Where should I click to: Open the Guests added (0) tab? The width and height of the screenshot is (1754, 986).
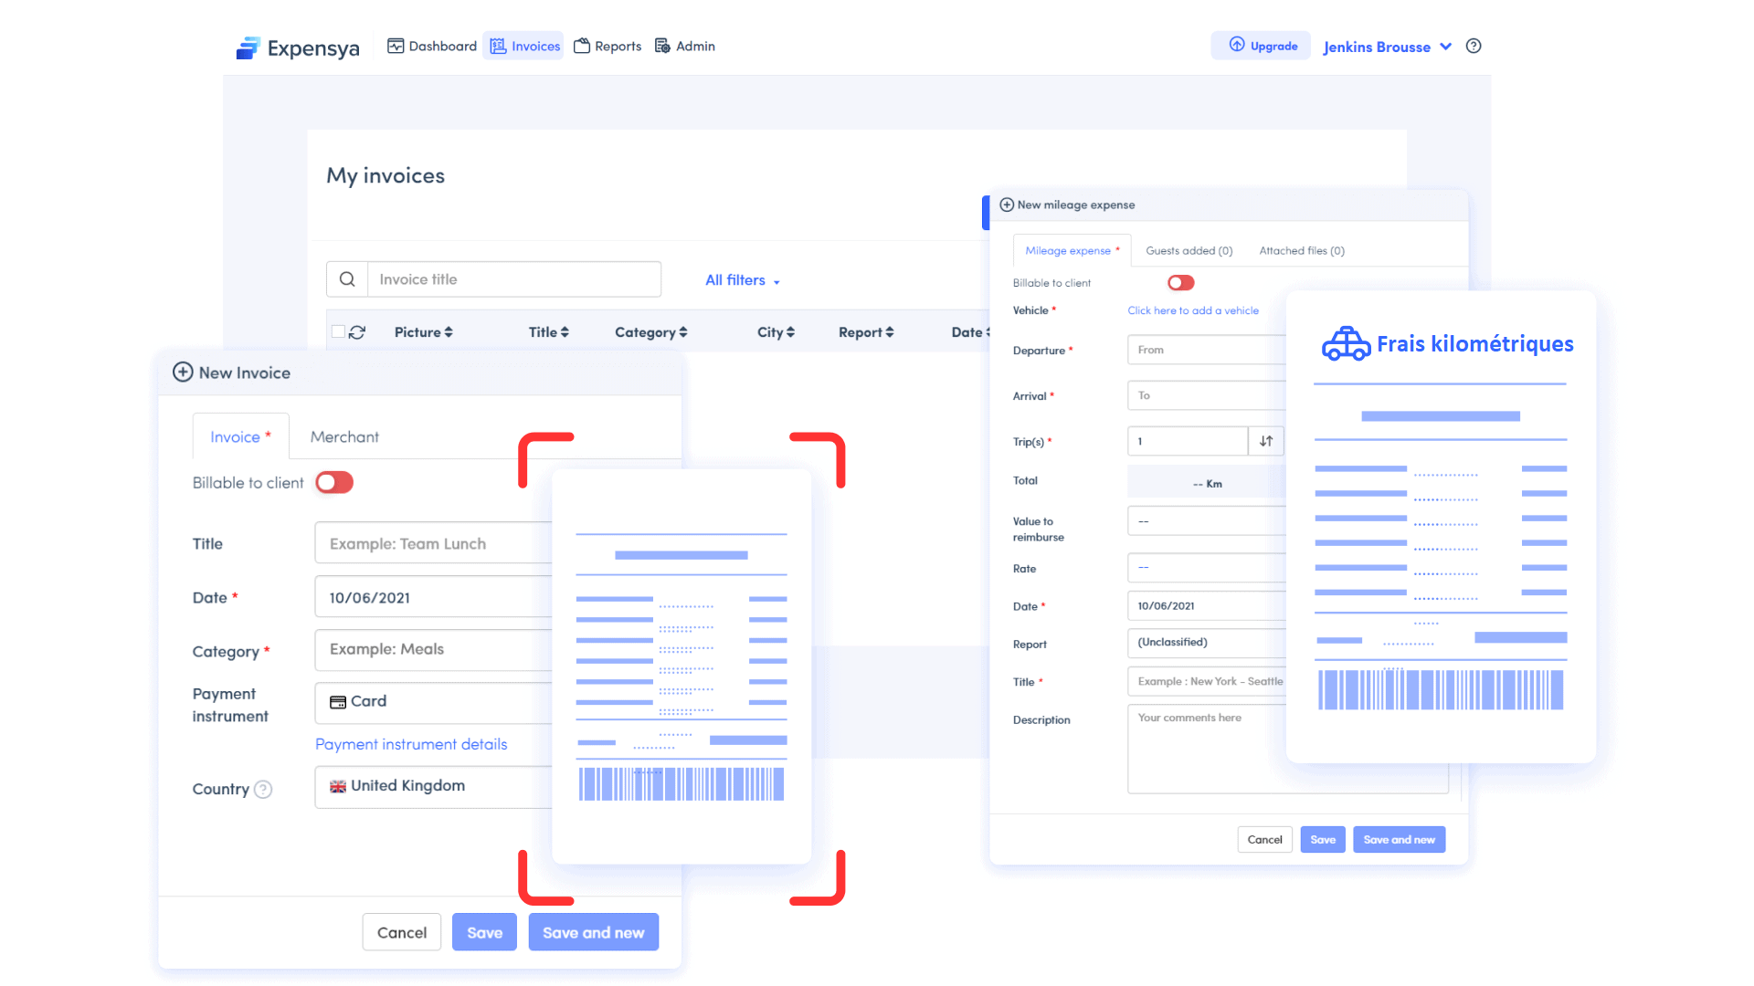tap(1189, 250)
